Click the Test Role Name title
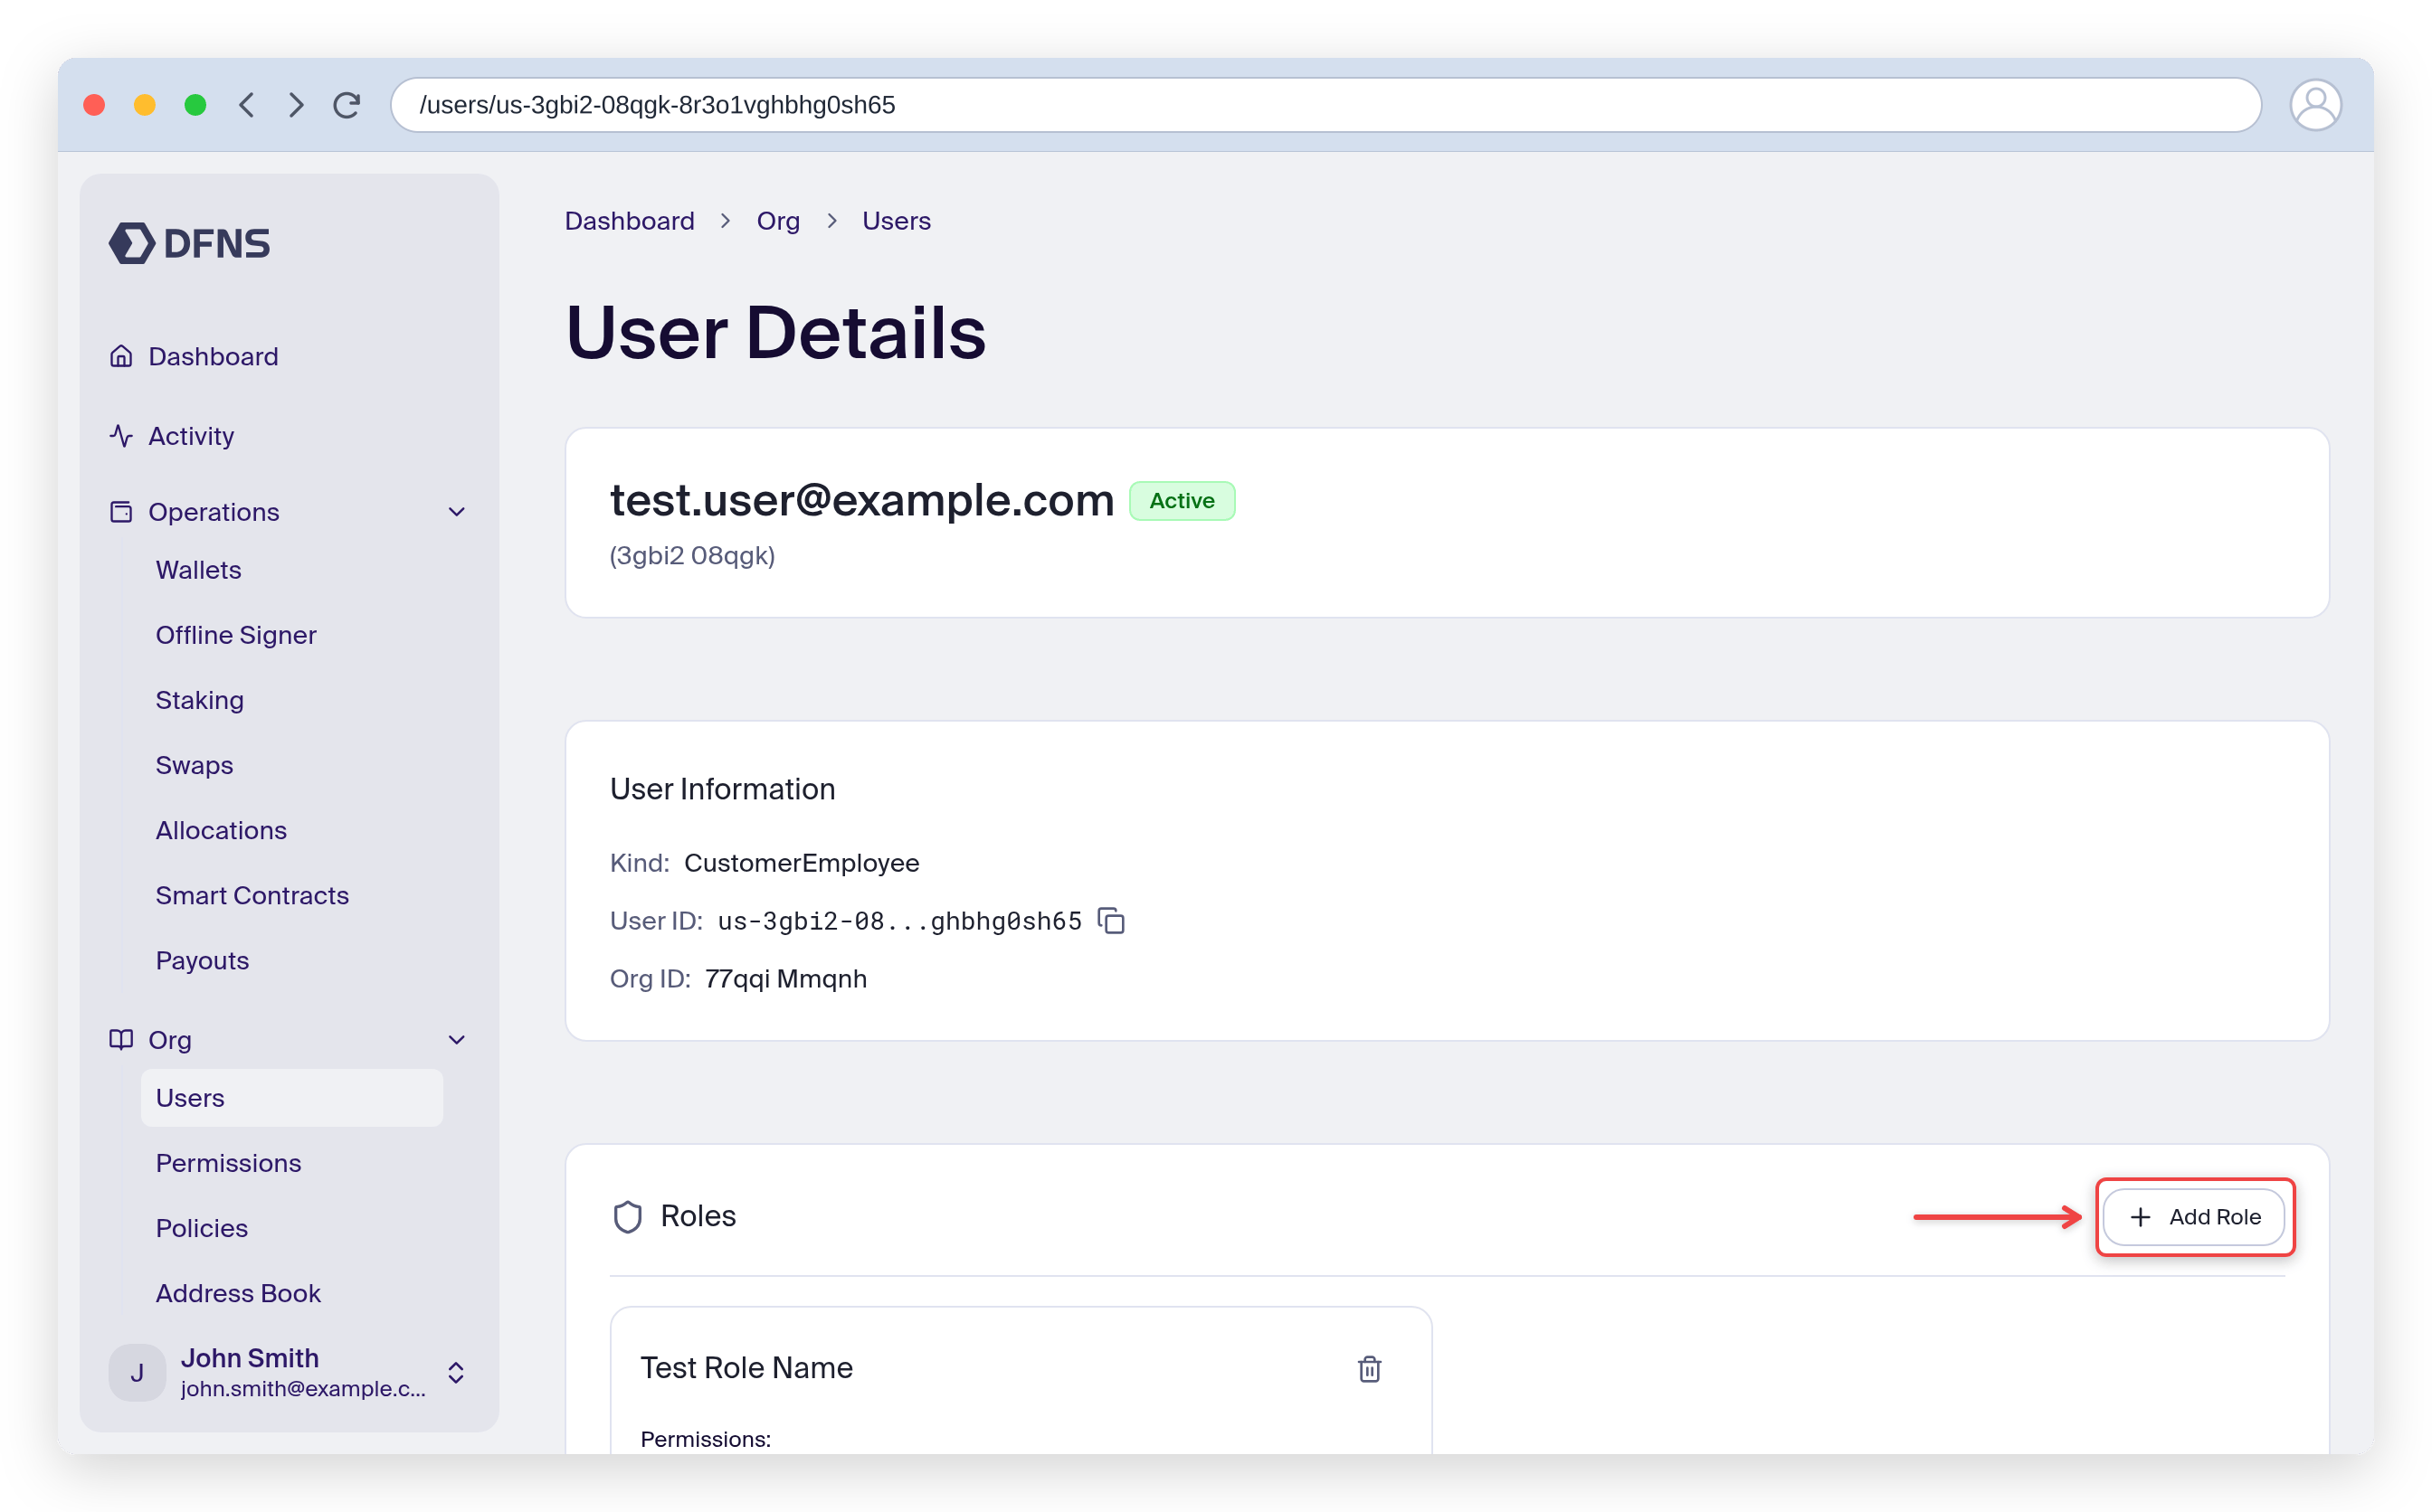The image size is (2432, 1512). tap(746, 1368)
